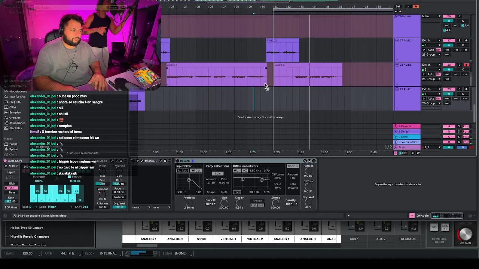This screenshot has width=479, height=269.
Task: Adjust the Reverb Decay knob
Action: click(x=239, y=203)
